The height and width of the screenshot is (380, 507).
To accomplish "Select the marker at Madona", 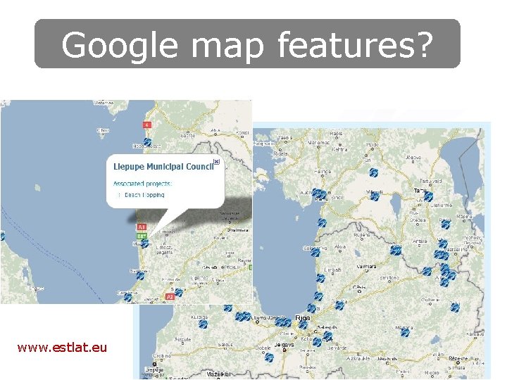I will (x=405, y=332).
